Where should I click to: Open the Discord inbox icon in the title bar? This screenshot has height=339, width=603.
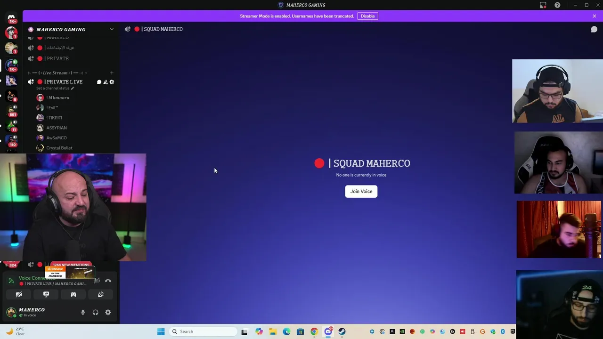pyautogui.click(x=543, y=5)
